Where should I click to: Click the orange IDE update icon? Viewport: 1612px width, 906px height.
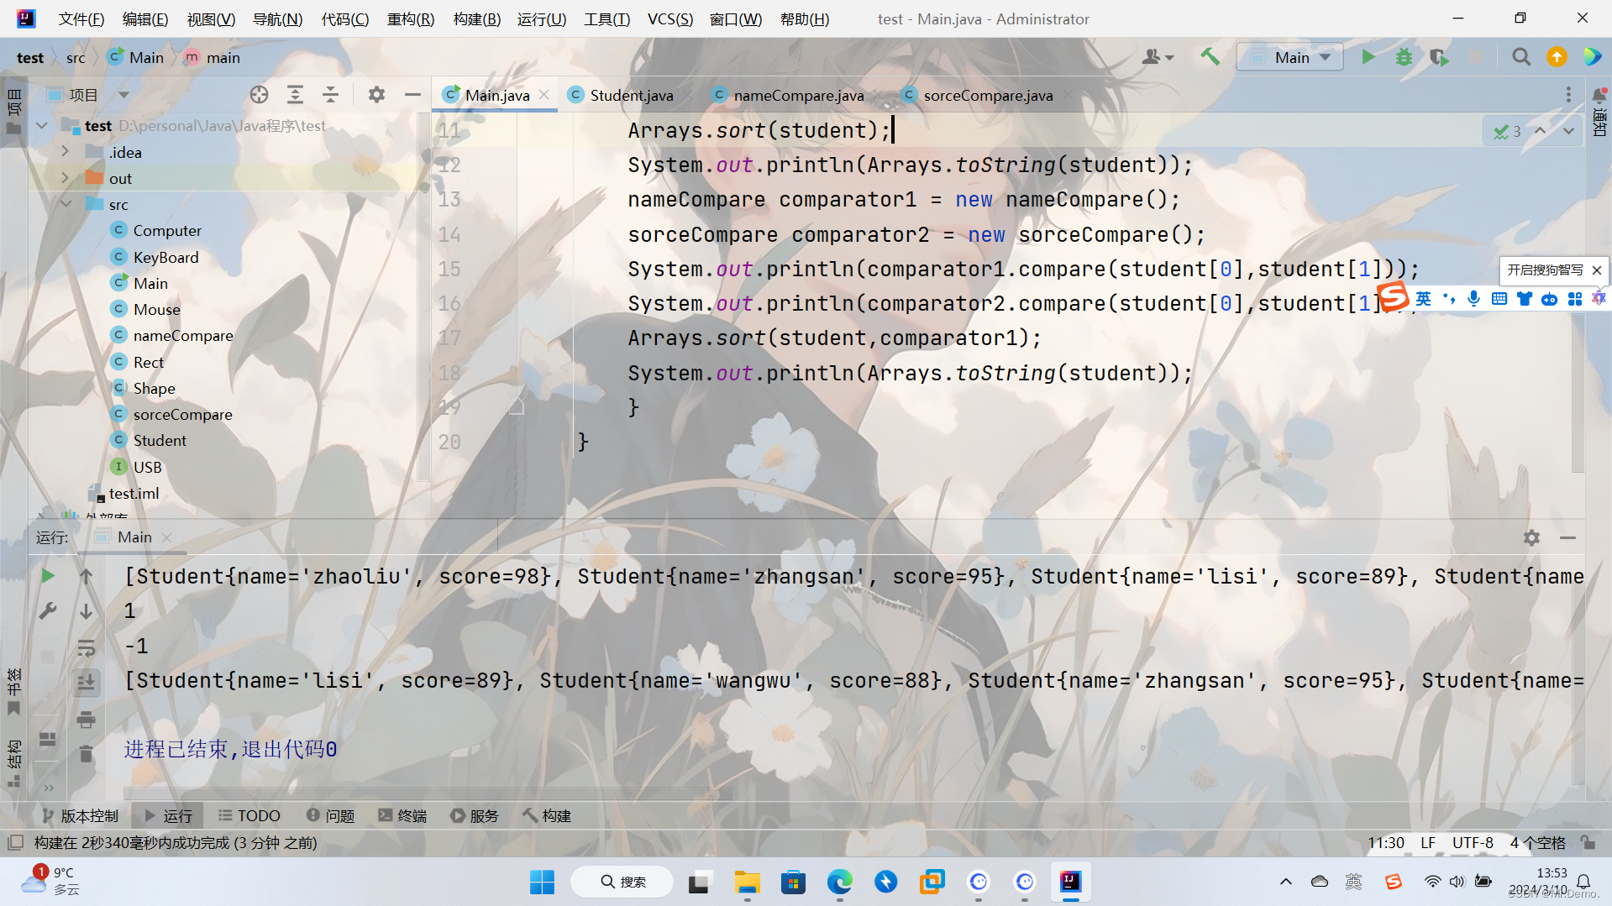click(1557, 57)
